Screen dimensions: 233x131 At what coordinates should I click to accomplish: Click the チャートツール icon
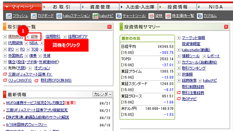pos(119,16)
